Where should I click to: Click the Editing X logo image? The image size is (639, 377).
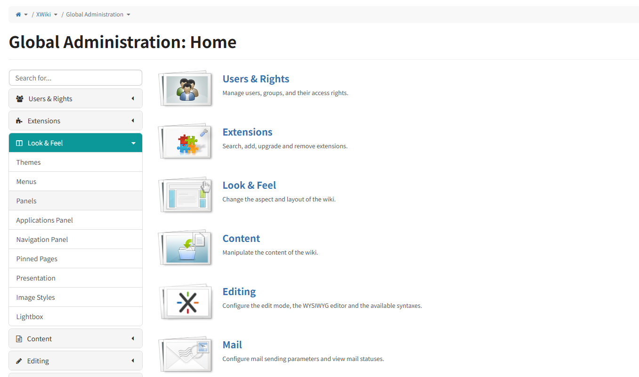(x=186, y=301)
